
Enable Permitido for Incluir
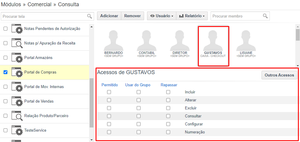(x=109, y=92)
